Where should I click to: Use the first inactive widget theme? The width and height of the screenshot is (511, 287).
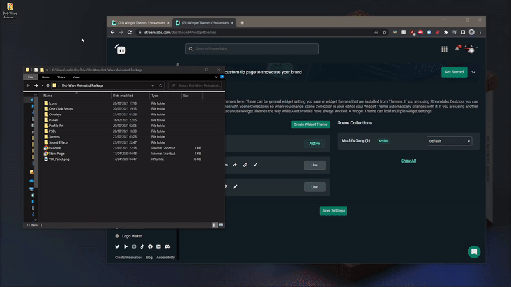click(314, 165)
